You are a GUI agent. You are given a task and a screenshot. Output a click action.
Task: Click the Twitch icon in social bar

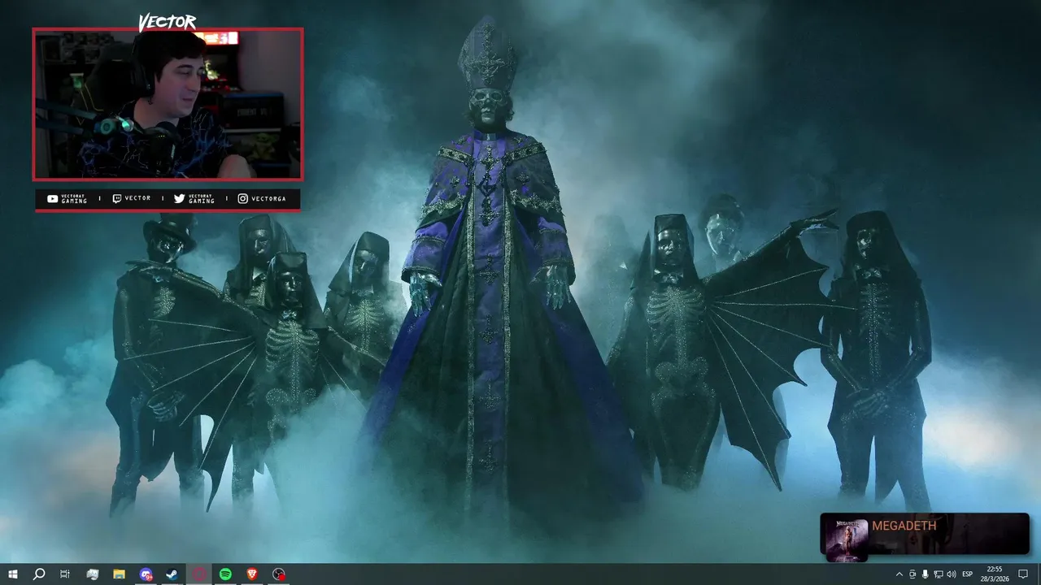(x=117, y=198)
